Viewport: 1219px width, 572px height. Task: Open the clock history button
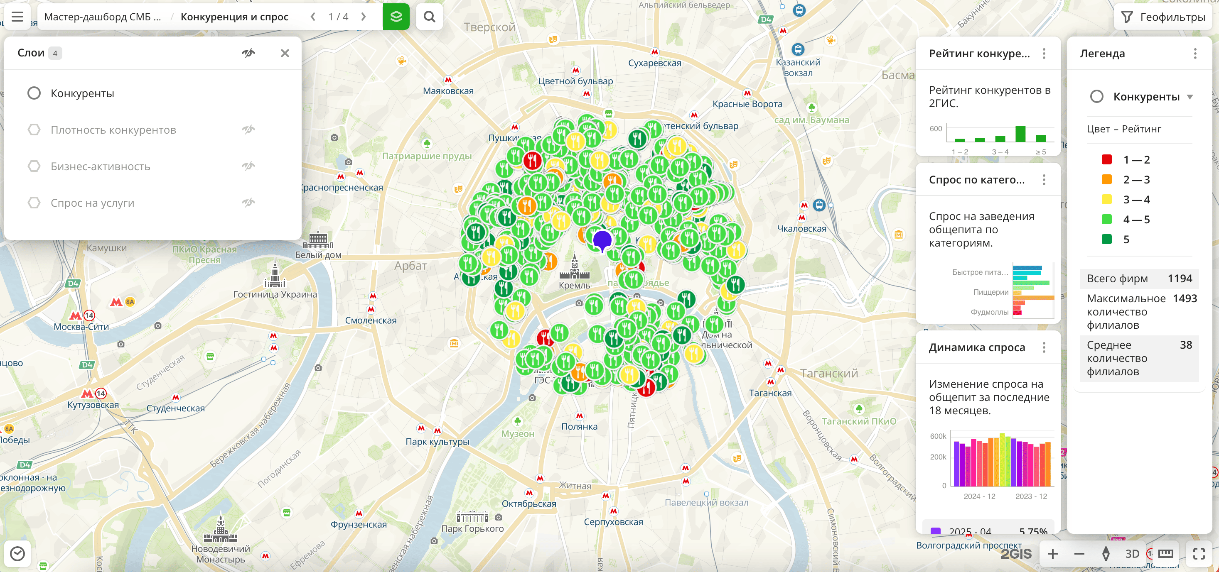click(x=17, y=554)
